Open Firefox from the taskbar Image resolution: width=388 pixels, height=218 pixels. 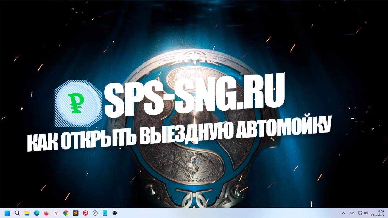[x=46, y=213]
